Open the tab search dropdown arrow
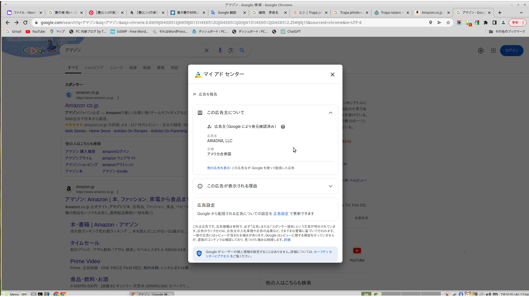The width and height of the screenshot is (529, 297). [521, 13]
